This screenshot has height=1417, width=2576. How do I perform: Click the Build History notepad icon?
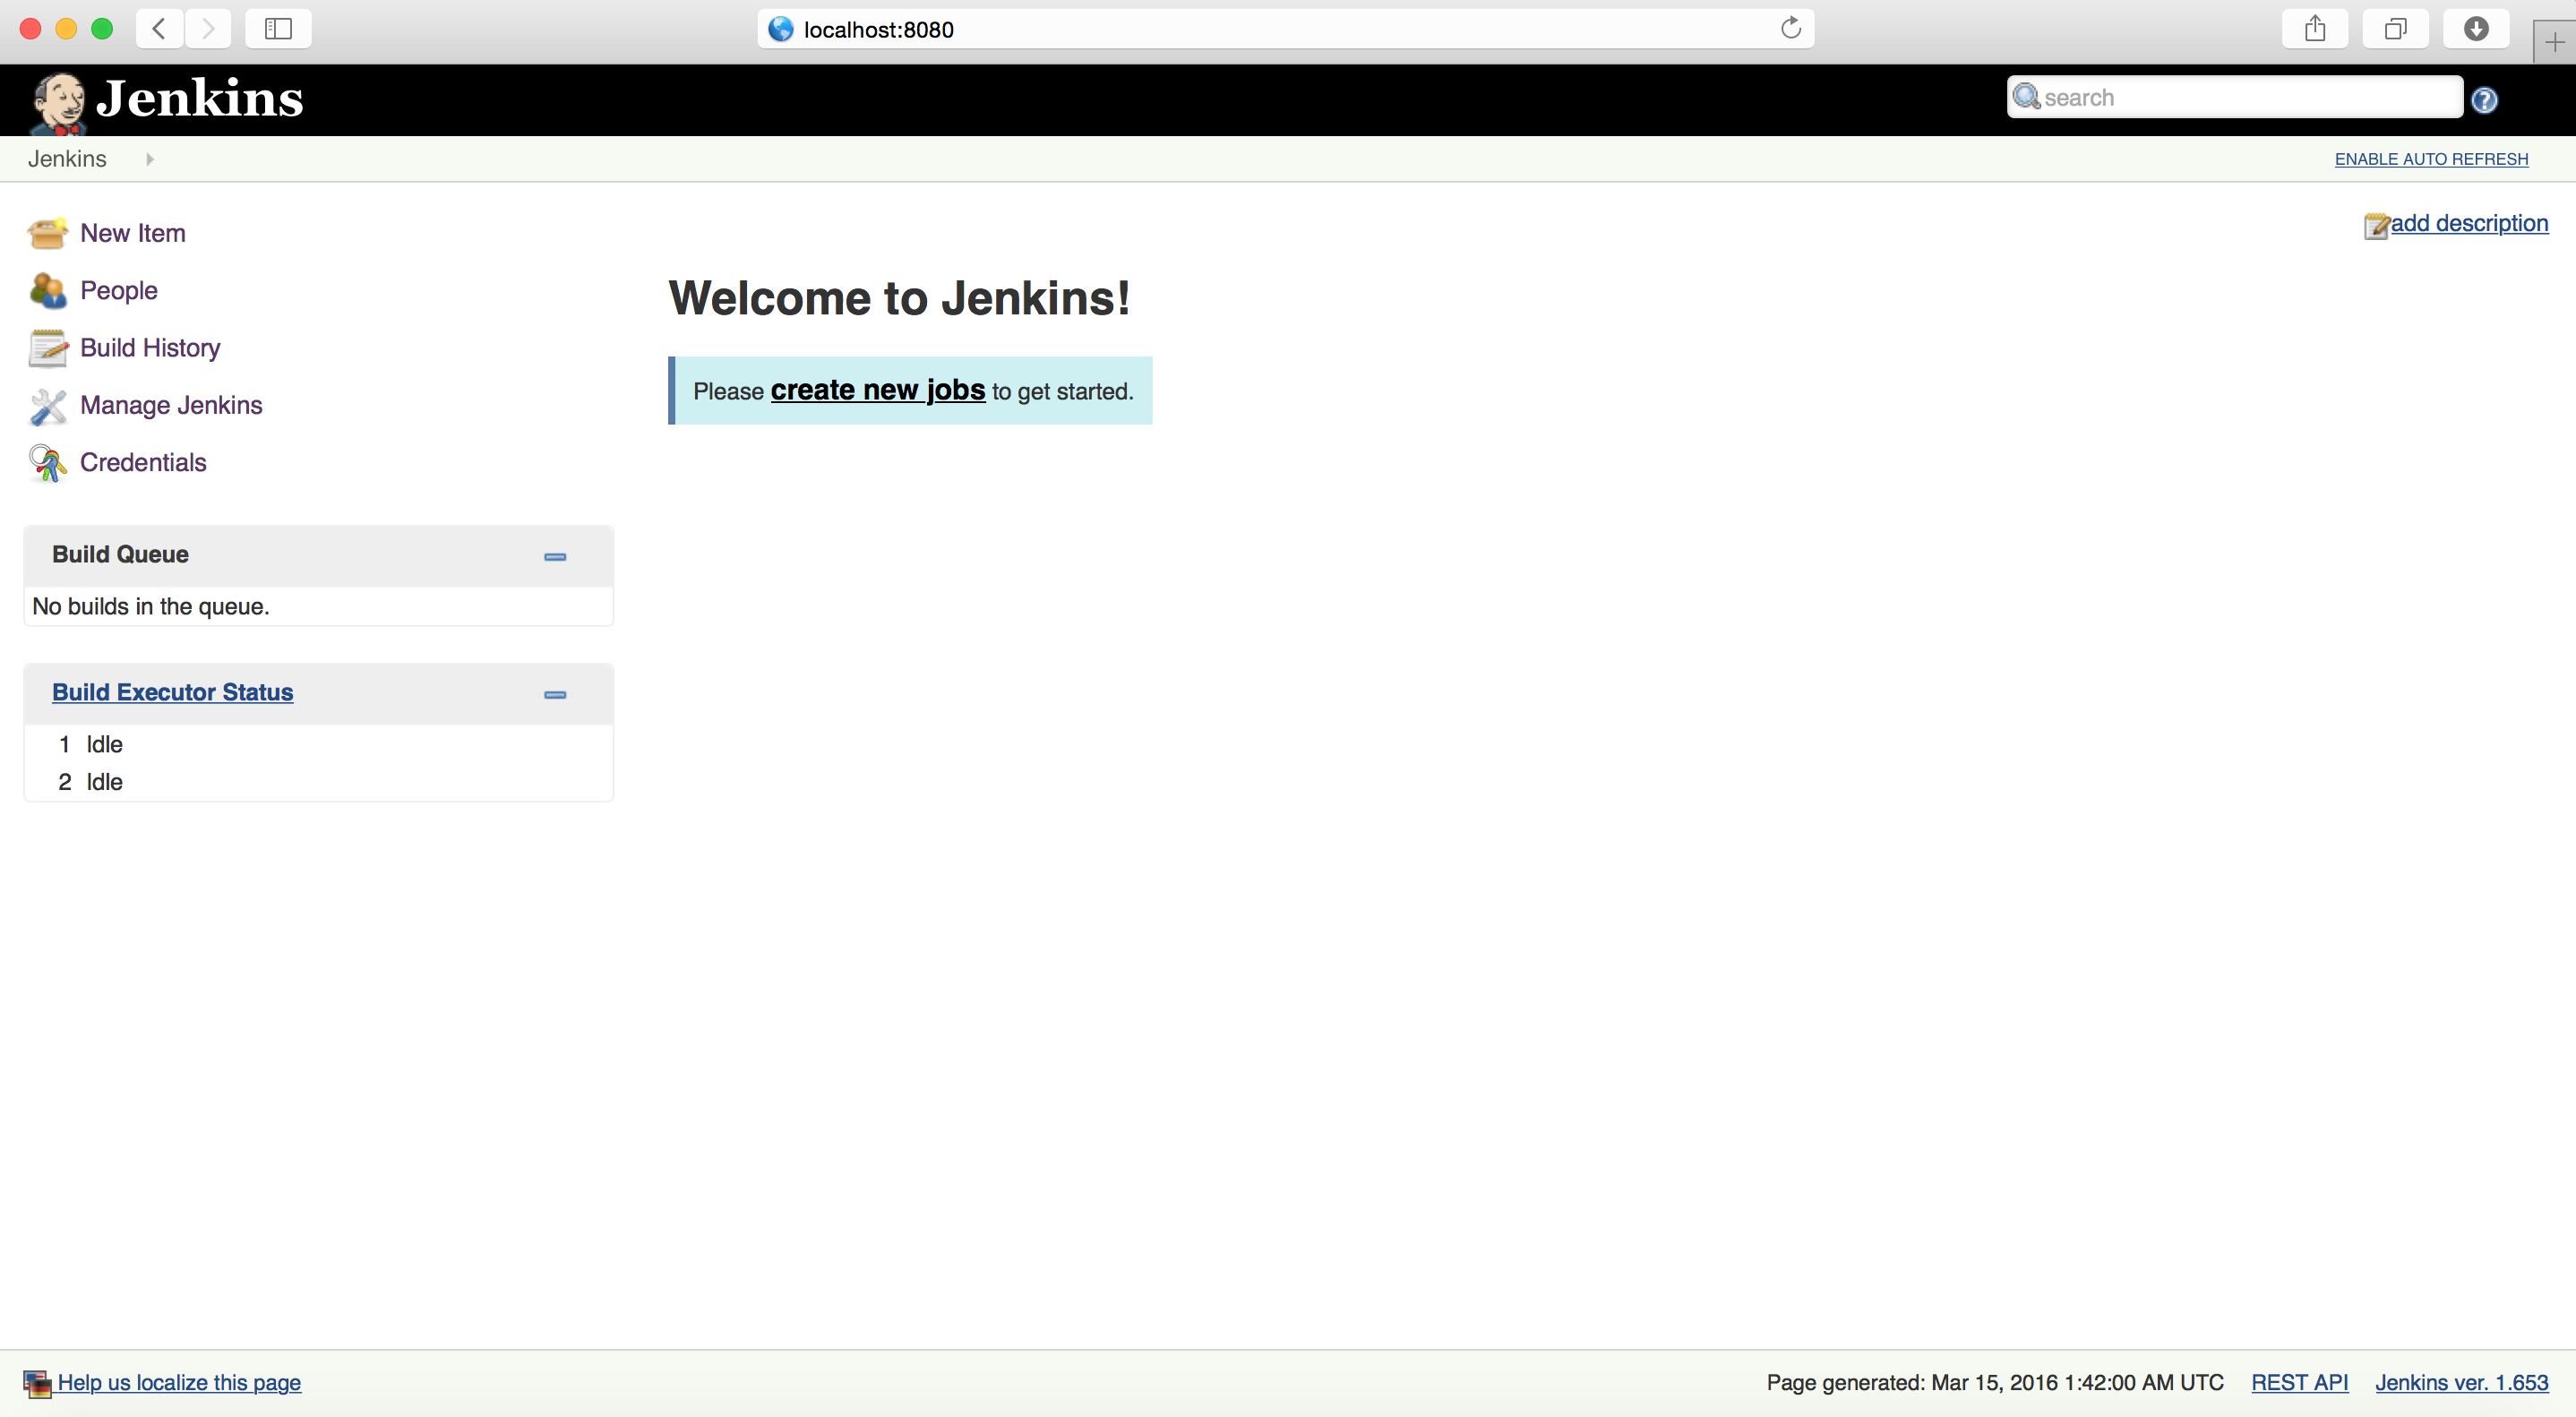coord(47,348)
